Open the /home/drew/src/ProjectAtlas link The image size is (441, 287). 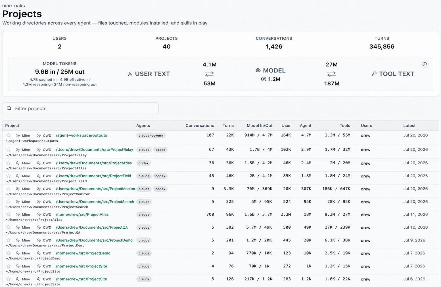tap(82, 214)
